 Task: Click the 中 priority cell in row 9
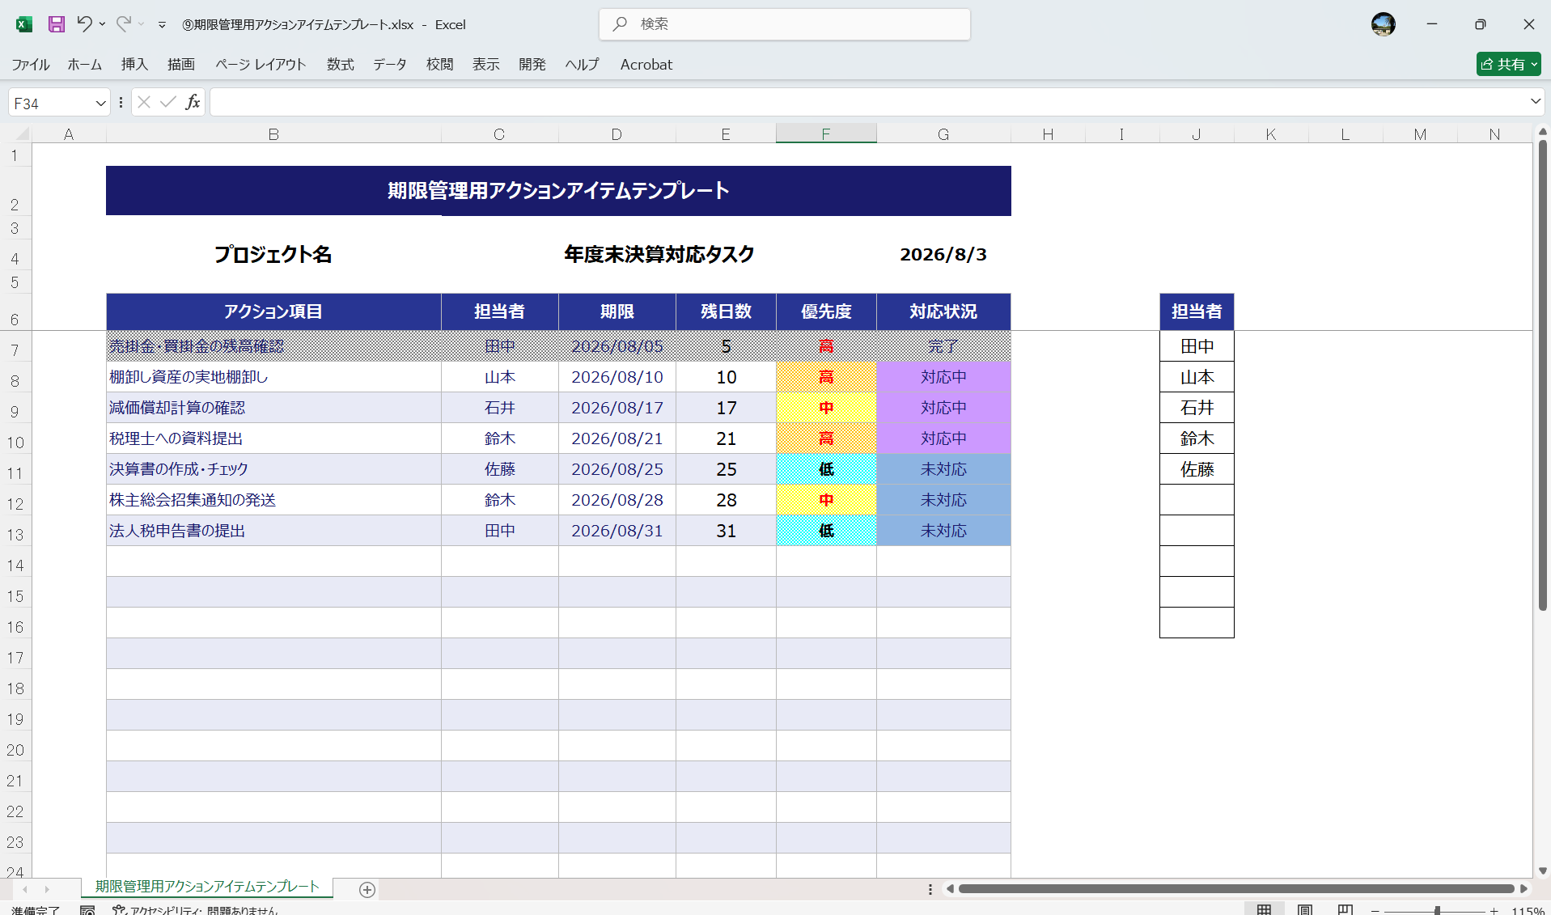(x=826, y=408)
